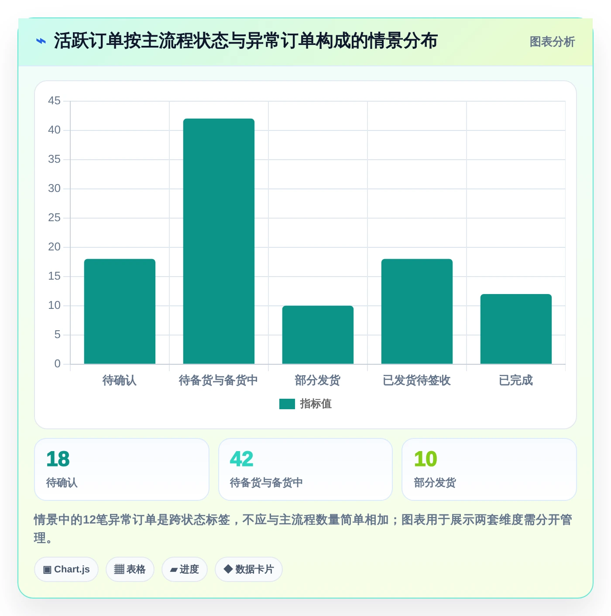Click the 指标值 legend text
Screen dimensions: 611x616
[x=316, y=404]
